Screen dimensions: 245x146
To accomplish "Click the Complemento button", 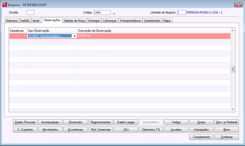I will click(202, 137).
